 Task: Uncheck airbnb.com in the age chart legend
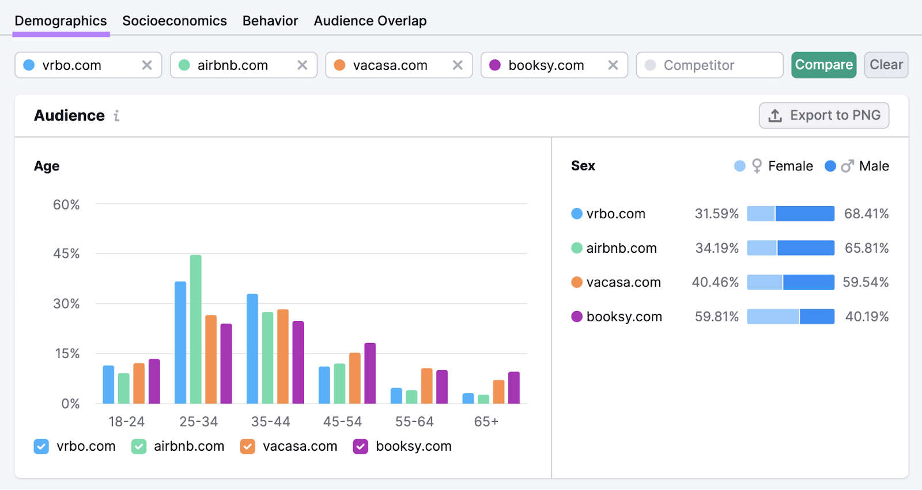139,446
